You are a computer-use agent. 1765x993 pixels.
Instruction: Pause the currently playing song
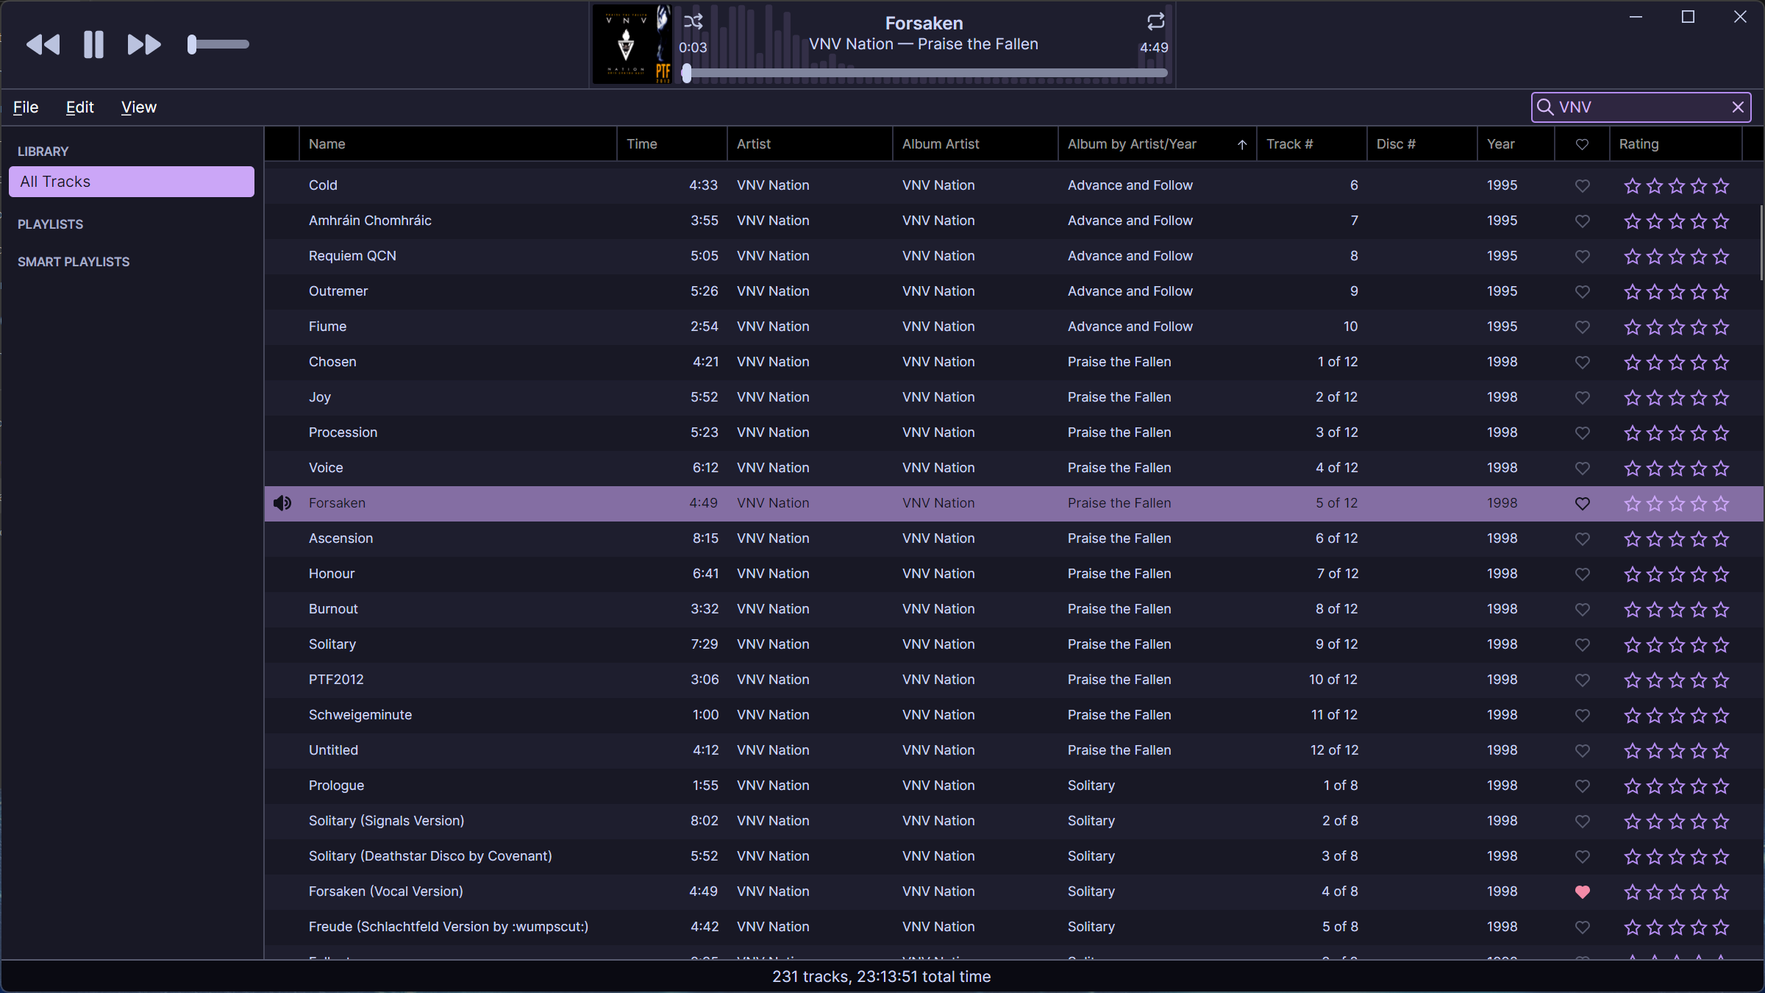(93, 45)
